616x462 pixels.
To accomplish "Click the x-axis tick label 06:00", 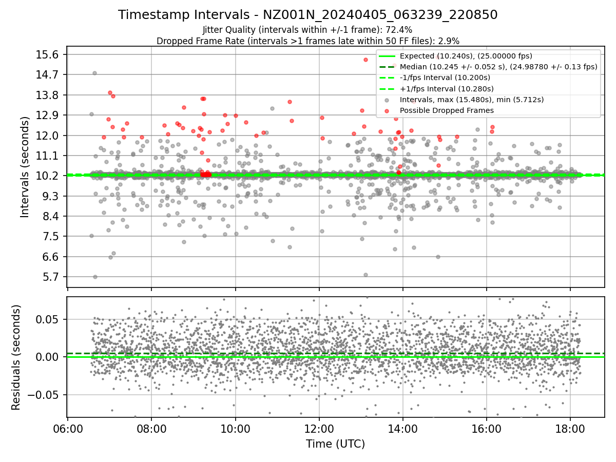I will tap(68, 429).
